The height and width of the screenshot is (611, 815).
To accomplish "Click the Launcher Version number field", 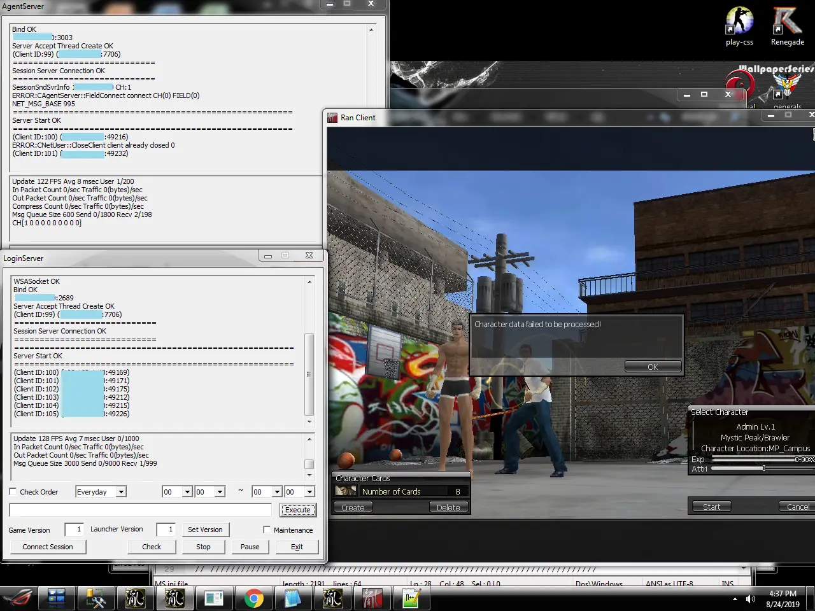I will click(x=166, y=530).
